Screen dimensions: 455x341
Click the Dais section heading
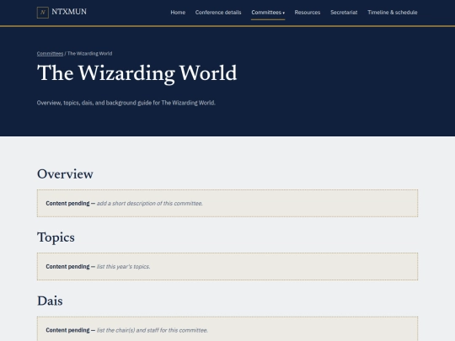pyautogui.click(x=50, y=301)
